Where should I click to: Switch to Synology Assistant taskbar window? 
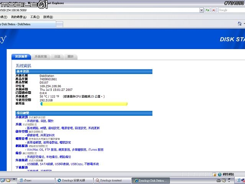pos(113,181)
